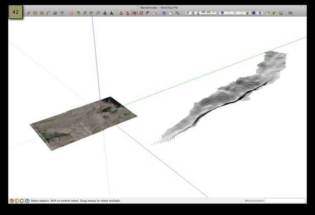Click the help question-mark icon in status bar
The height and width of the screenshot is (215, 315).
(x=27, y=201)
